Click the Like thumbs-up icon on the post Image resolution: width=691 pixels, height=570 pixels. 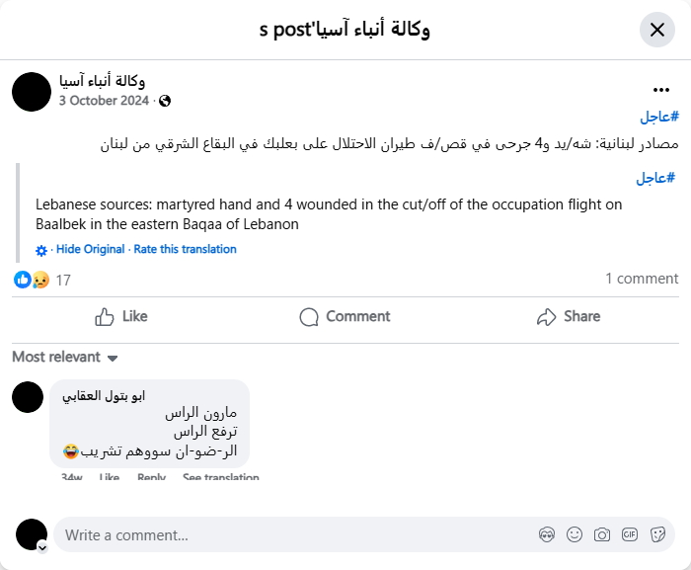[105, 317]
